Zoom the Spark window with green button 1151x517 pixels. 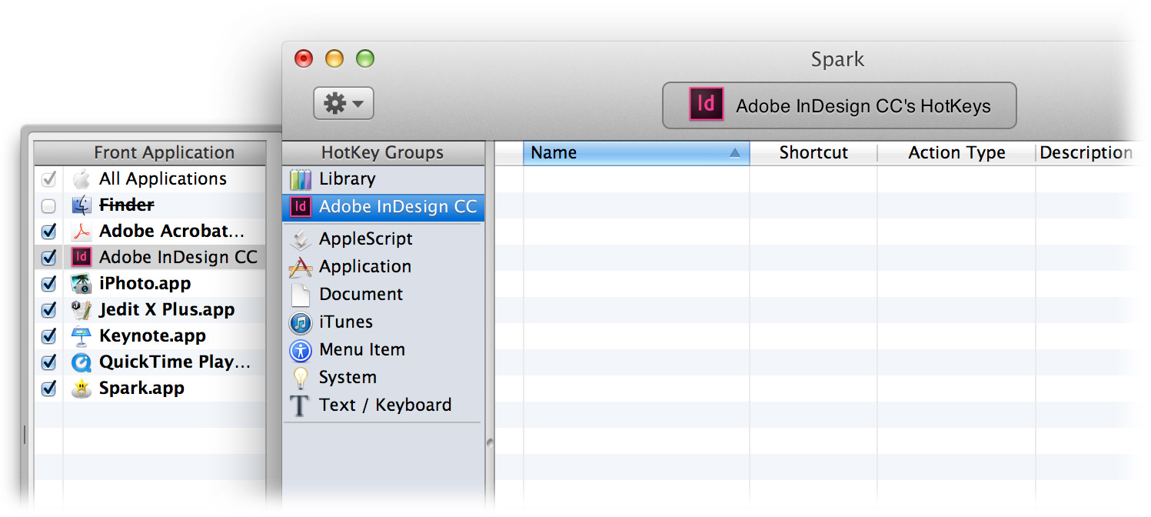point(365,58)
